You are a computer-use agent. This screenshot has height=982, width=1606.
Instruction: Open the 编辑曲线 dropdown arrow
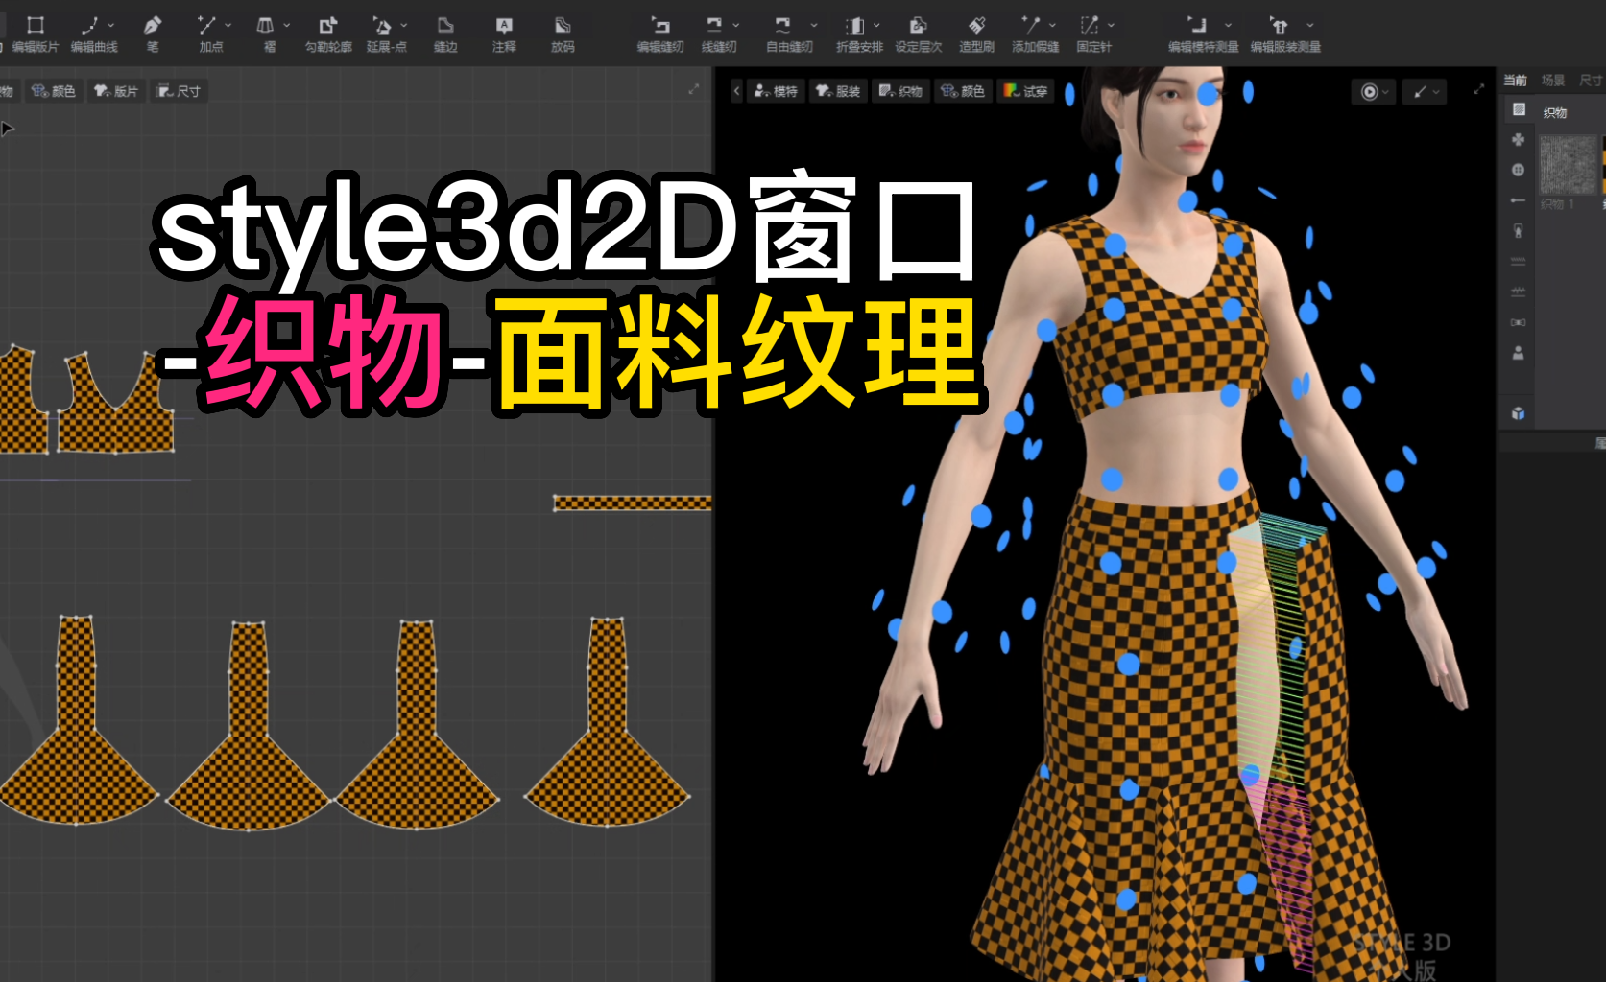pos(111,25)
